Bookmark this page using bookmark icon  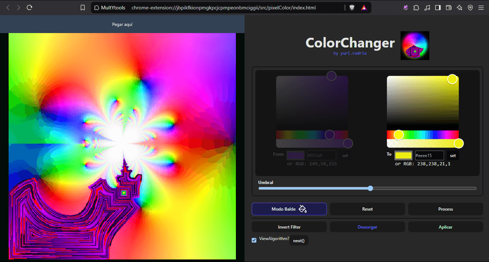pyautogui.click(x=82, y=8)
